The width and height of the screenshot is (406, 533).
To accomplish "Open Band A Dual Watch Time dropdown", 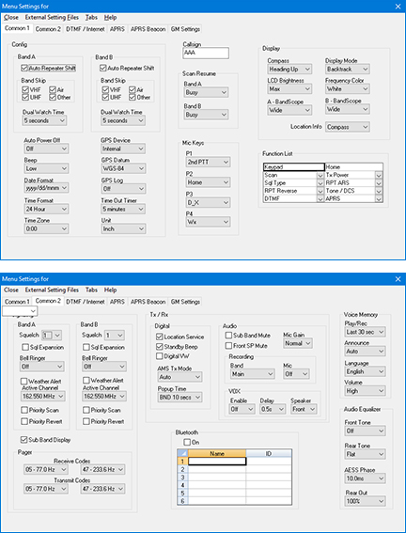I will 44,120.
